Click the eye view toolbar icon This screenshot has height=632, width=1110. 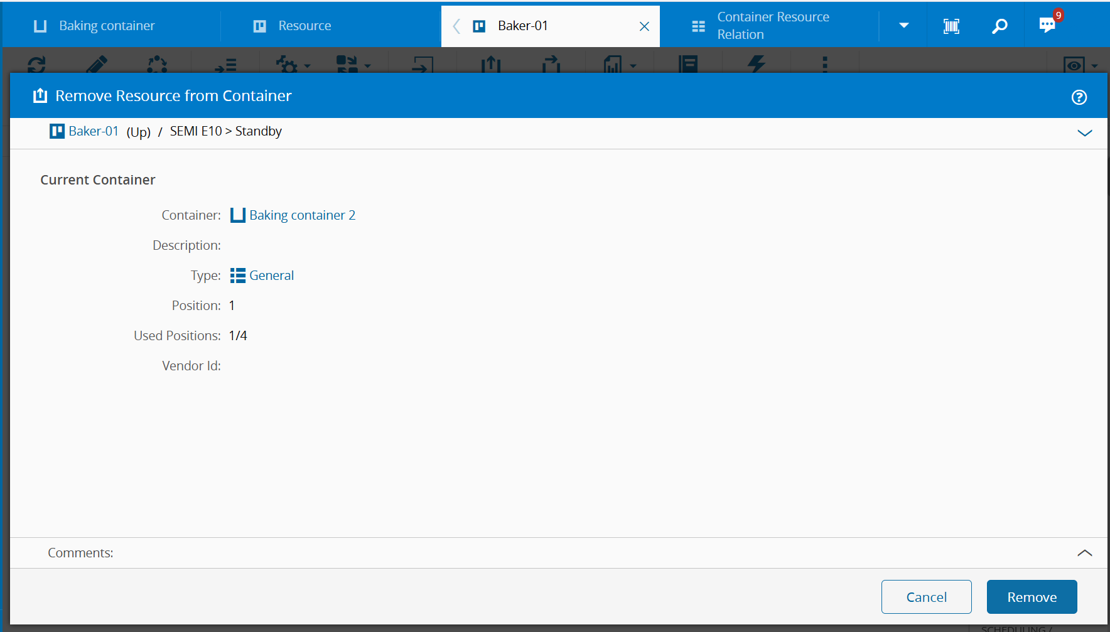click(x=1074, y=65)
